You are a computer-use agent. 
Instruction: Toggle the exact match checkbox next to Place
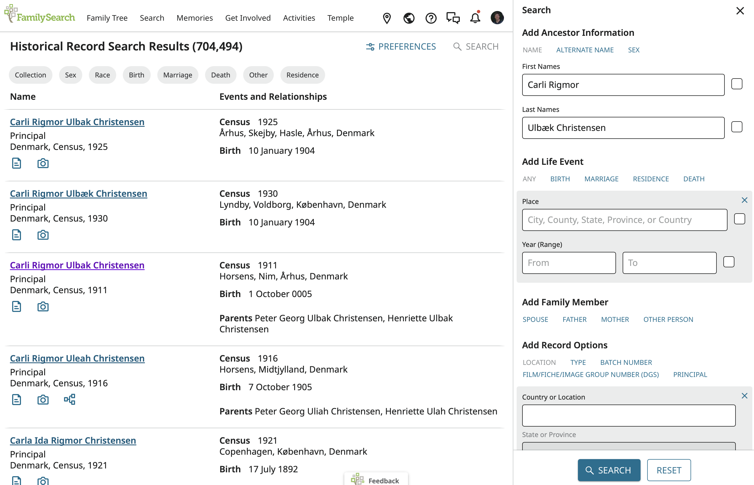739,219
